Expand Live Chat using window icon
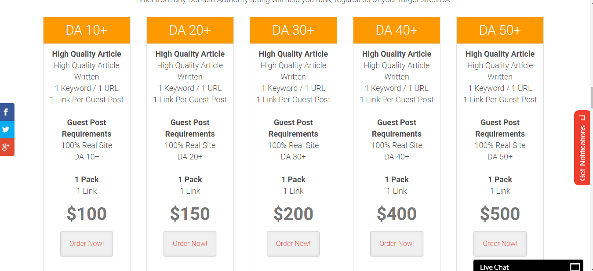The height and width of the screenshot is (271, 593). click(x=575, y=267)
